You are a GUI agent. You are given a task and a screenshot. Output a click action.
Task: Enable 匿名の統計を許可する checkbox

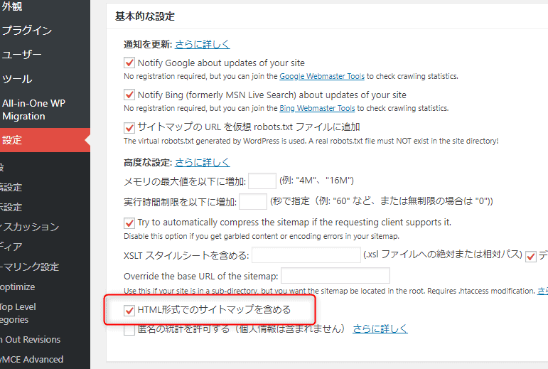click(x=129, y=329)
